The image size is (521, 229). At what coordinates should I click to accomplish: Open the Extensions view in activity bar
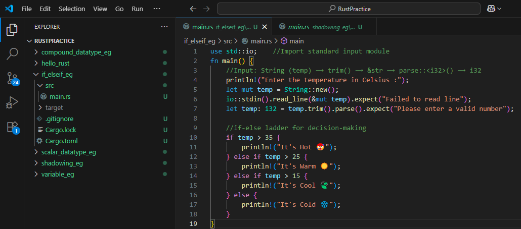13,127
